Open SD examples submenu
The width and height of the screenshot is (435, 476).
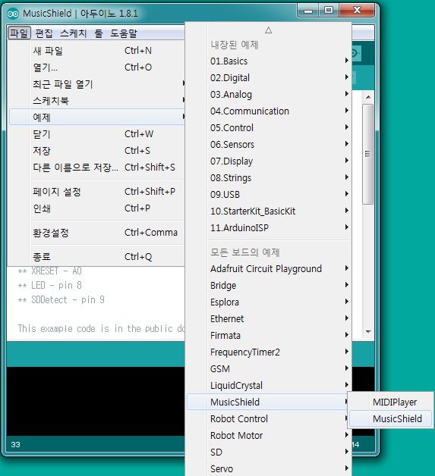tap(270, 453)
